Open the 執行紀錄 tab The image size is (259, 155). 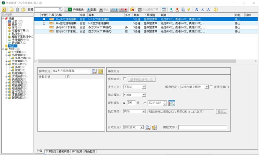(x=77, y=151)
